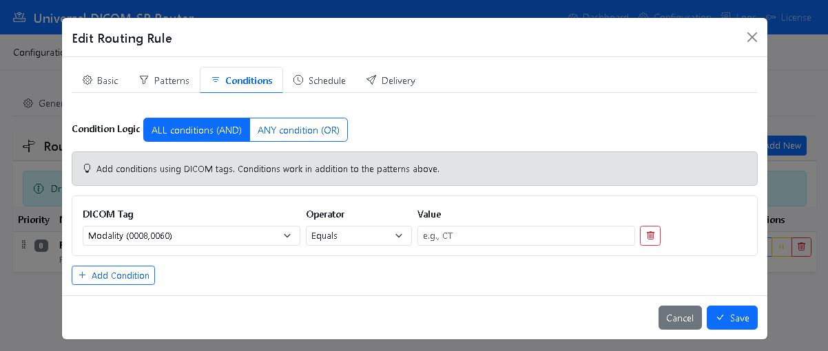Cancel editing the routing rule
Screen dimensions: 828x351
tap(679, 317)
